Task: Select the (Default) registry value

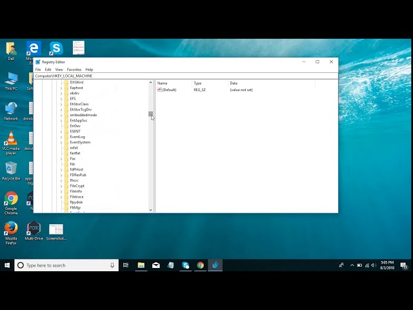Action: (x=169, y=90)
